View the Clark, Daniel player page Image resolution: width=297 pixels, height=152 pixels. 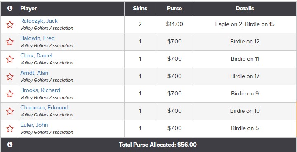tap(36, 56)
